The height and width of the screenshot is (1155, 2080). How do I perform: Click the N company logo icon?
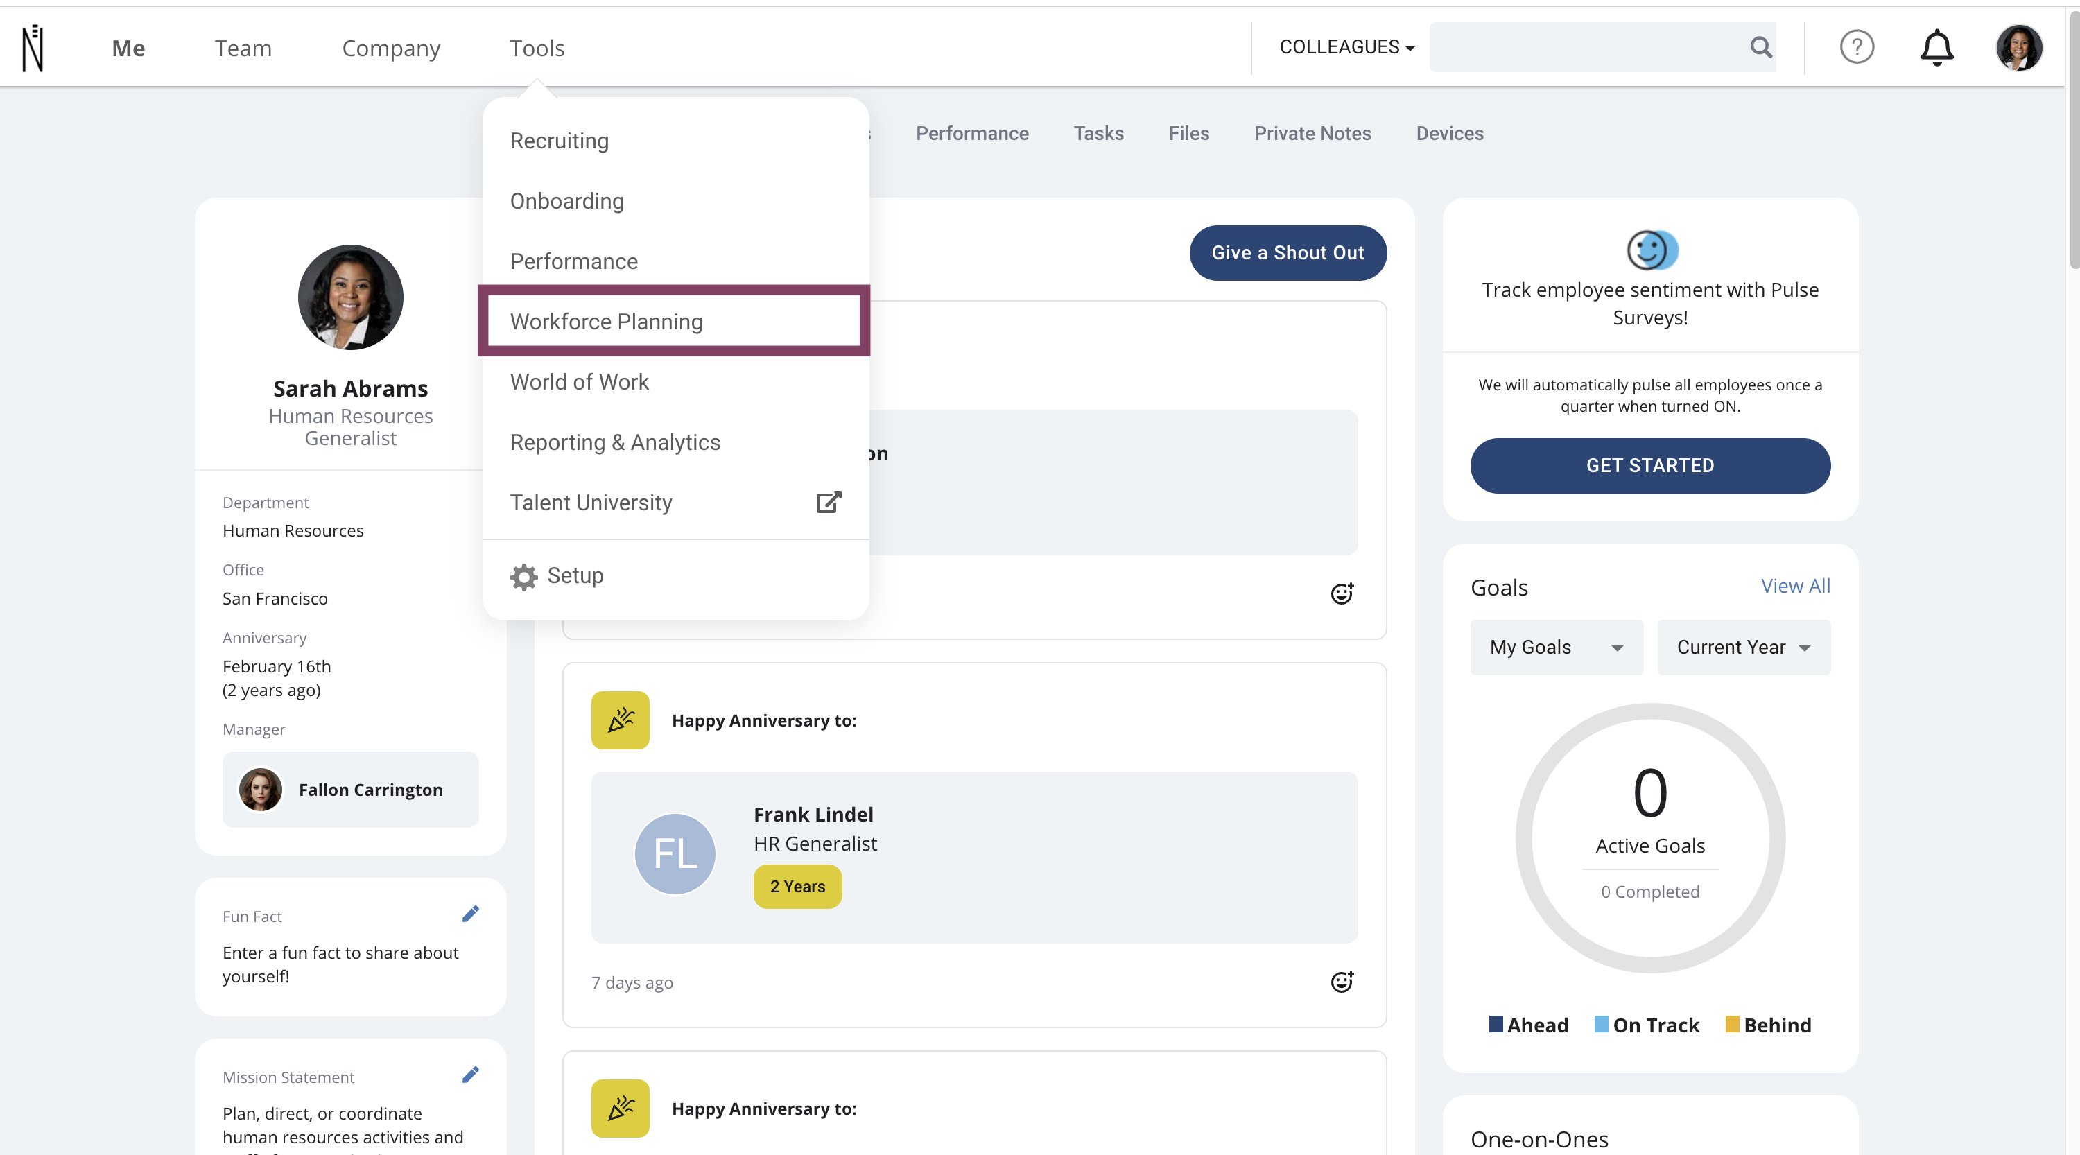click(x=33, y=48)
